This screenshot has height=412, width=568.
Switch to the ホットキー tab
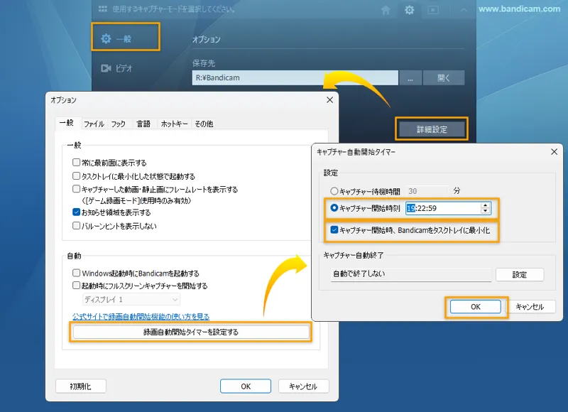tap(174, 124)
